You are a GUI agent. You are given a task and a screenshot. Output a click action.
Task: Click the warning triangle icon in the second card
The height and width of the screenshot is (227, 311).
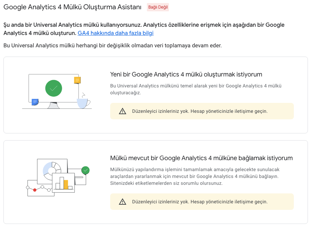pos(123,202)
